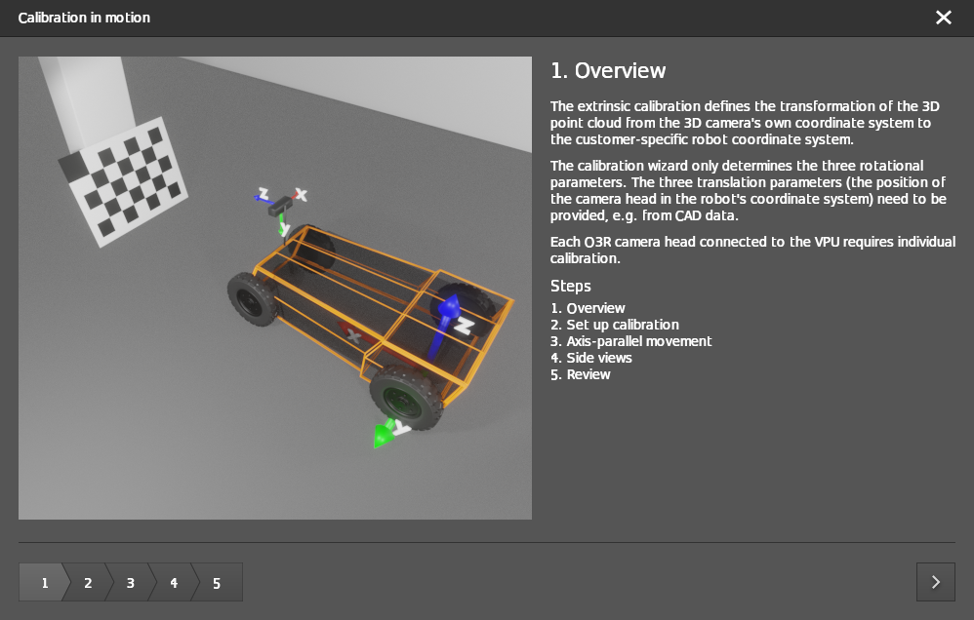Click the red X marker on robot
The image size is (974, 620).
click(x=352, y=336)
